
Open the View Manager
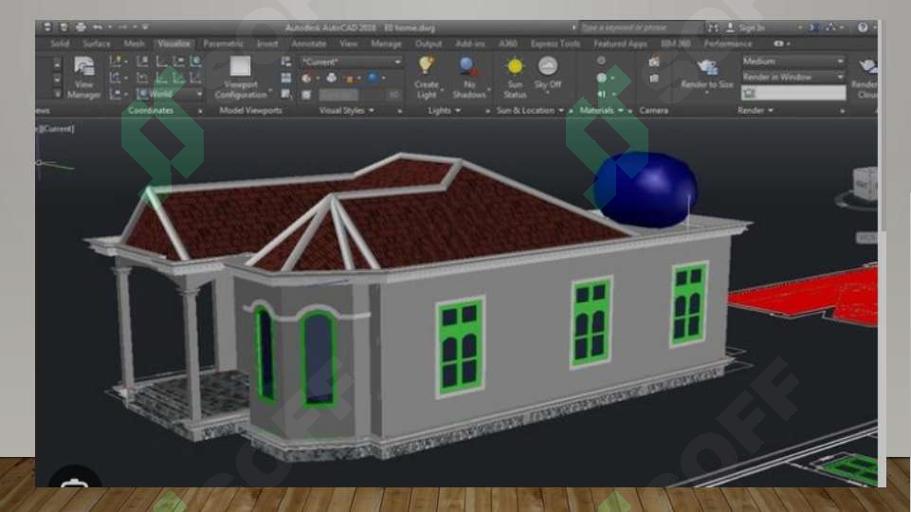[x=83, y=77]
